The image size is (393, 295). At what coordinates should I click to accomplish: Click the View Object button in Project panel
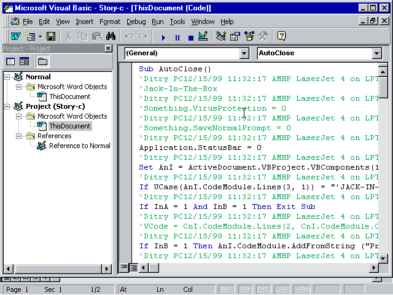(x=25, y=61)
